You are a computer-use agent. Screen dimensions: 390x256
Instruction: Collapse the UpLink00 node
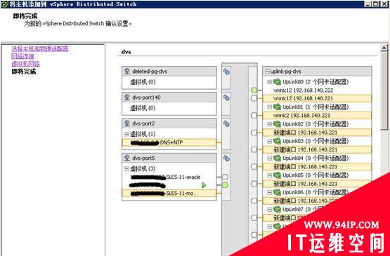click(270, 81)
